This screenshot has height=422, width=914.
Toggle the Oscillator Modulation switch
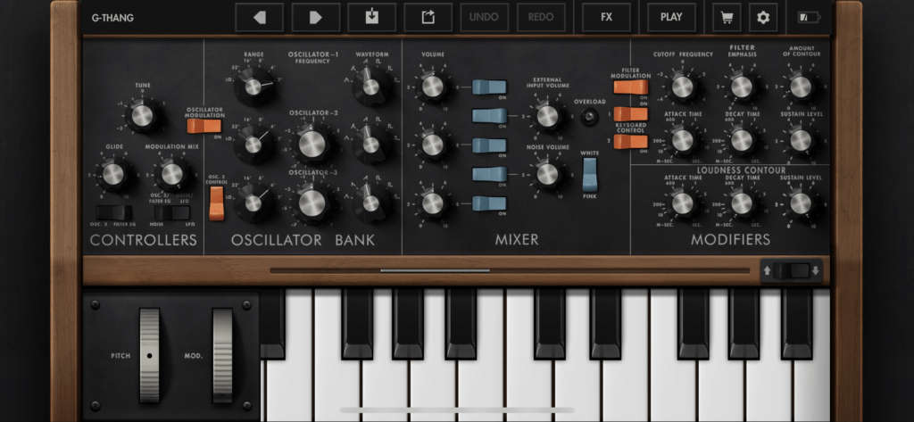204,126
